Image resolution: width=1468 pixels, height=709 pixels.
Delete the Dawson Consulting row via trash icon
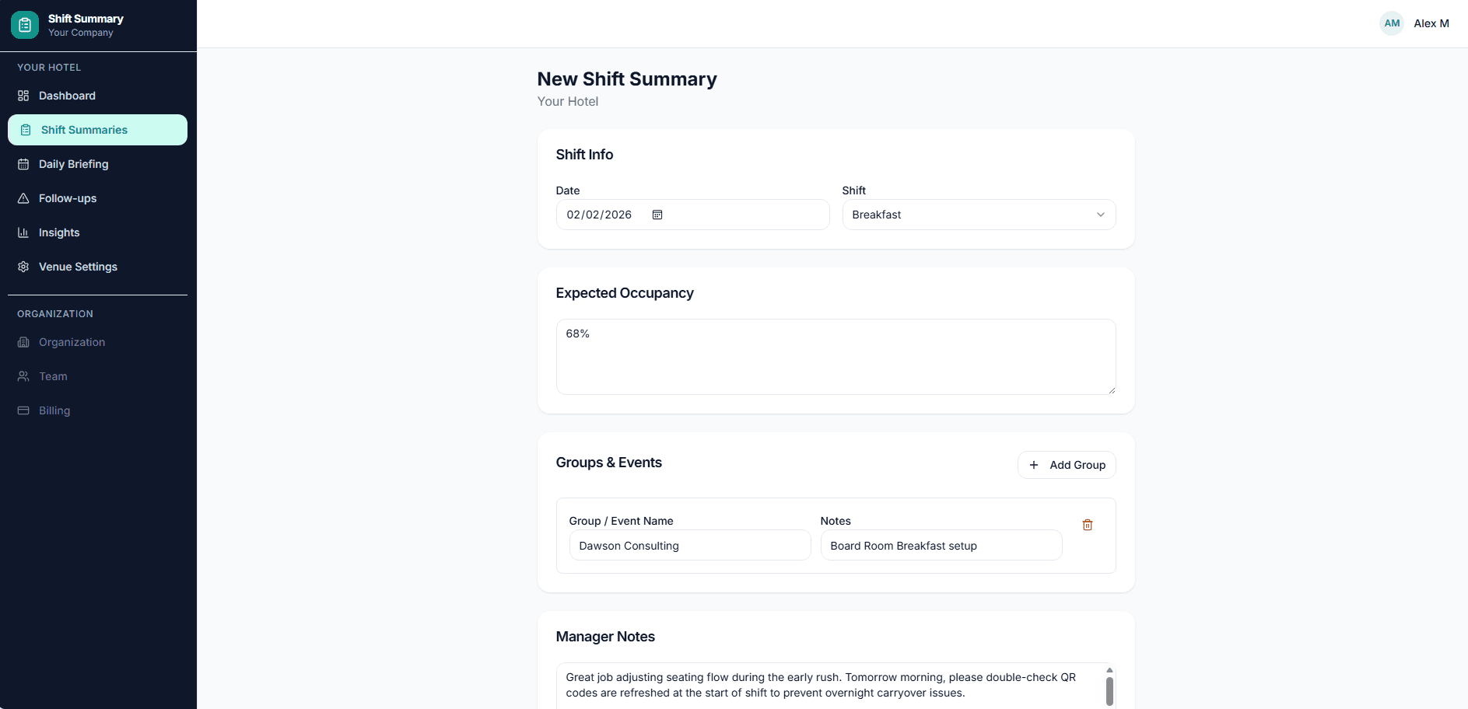(x=1087, y=525)
